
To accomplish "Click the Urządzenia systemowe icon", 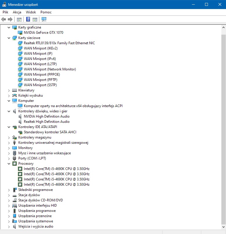I will pos(15,221).
